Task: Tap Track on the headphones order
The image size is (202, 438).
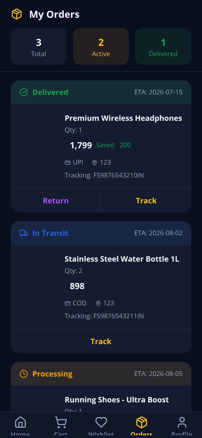Action: [146, 201]
